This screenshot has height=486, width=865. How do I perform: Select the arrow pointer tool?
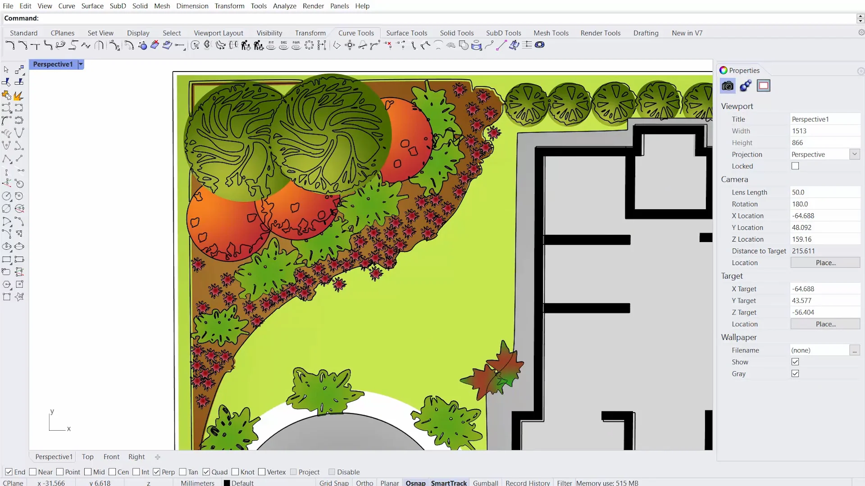click(x=6, y=70)
